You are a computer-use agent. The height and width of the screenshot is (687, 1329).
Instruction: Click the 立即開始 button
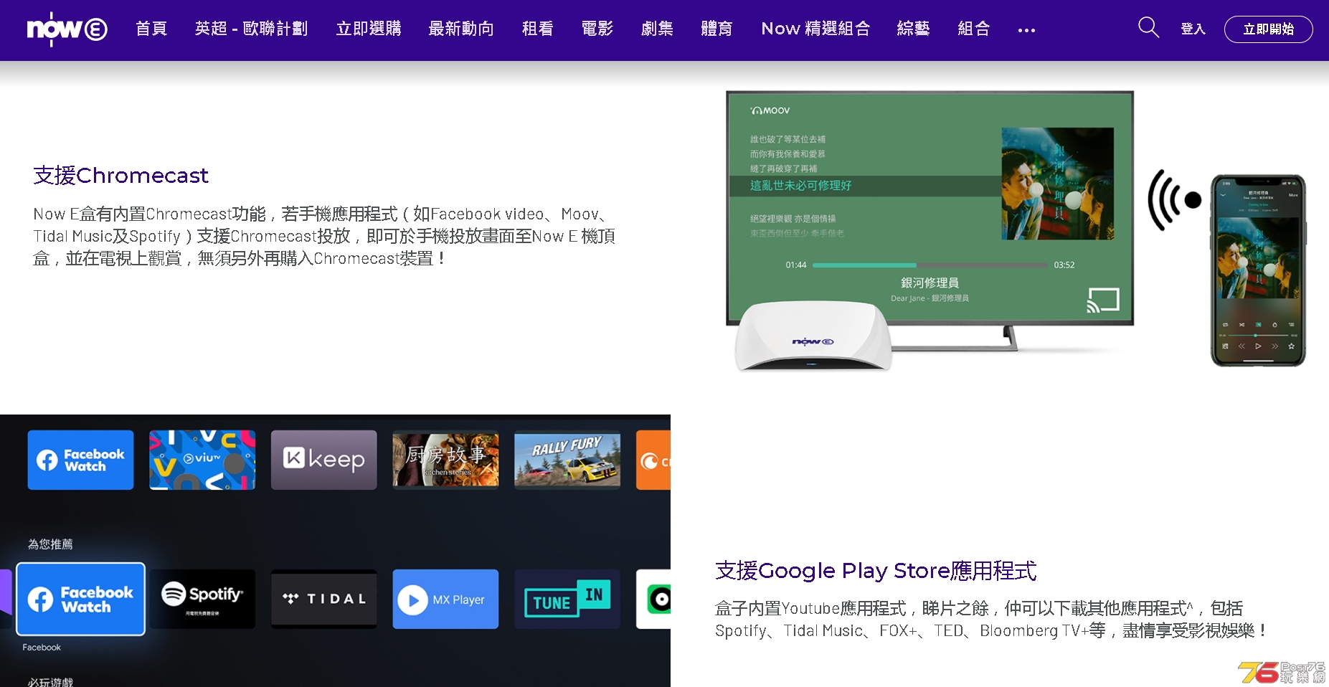coord(1268,29)
